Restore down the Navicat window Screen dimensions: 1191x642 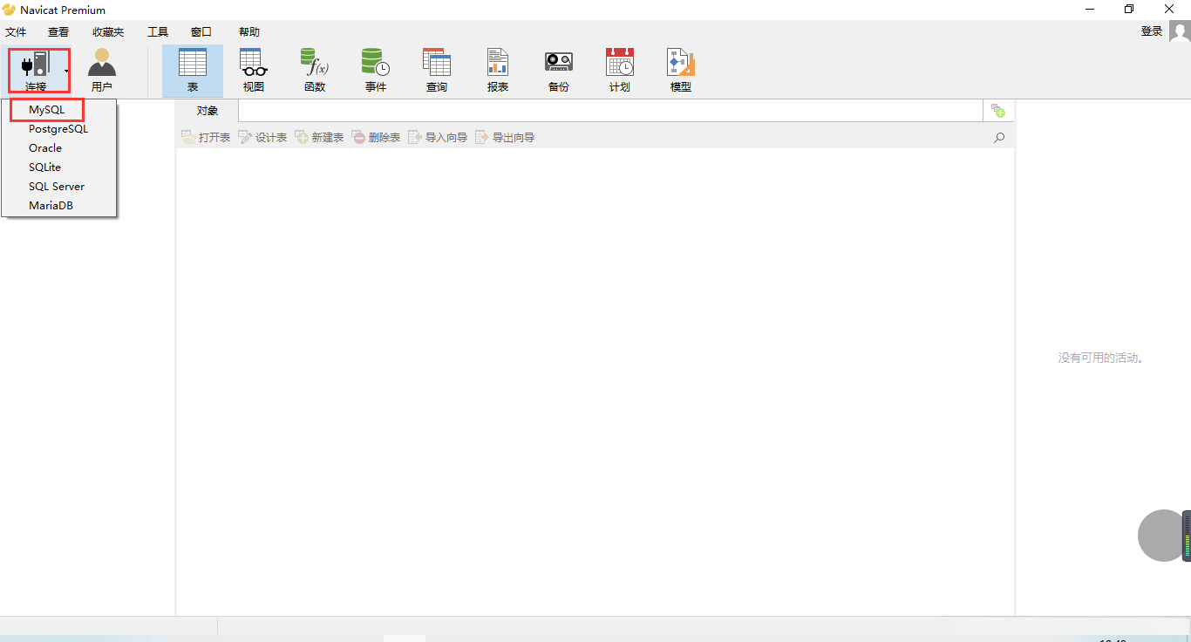coord(1129,10)
